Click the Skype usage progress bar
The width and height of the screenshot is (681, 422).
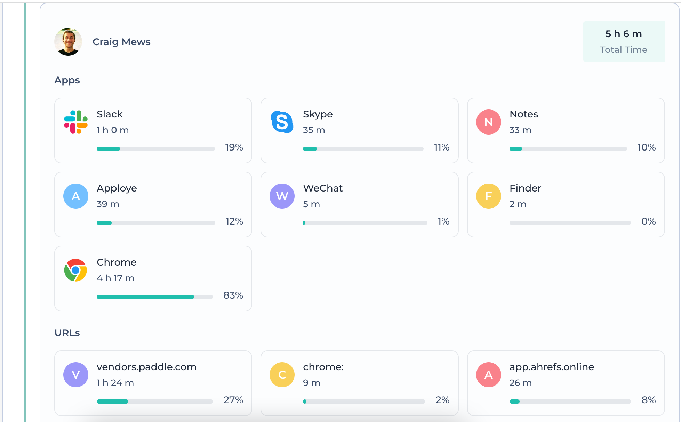tap(363, 149)
